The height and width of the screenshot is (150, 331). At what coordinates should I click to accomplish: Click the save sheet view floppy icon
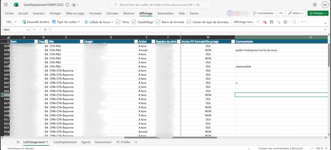pos(272,22)
